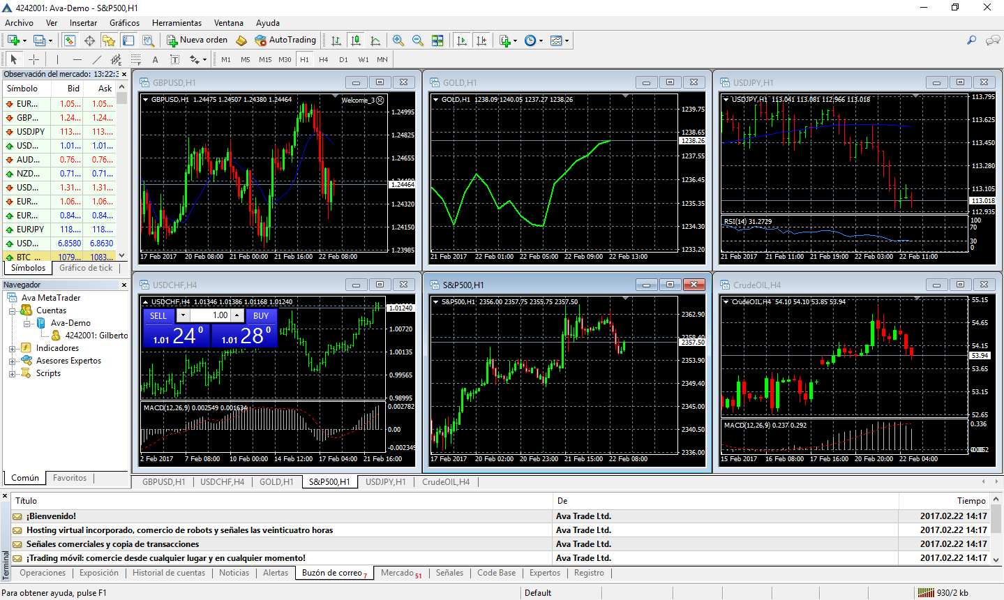The width and height of the screenshot is (1004, 600).
Task: Toggle the chart auto scroll icon
Action: (462, 40)
